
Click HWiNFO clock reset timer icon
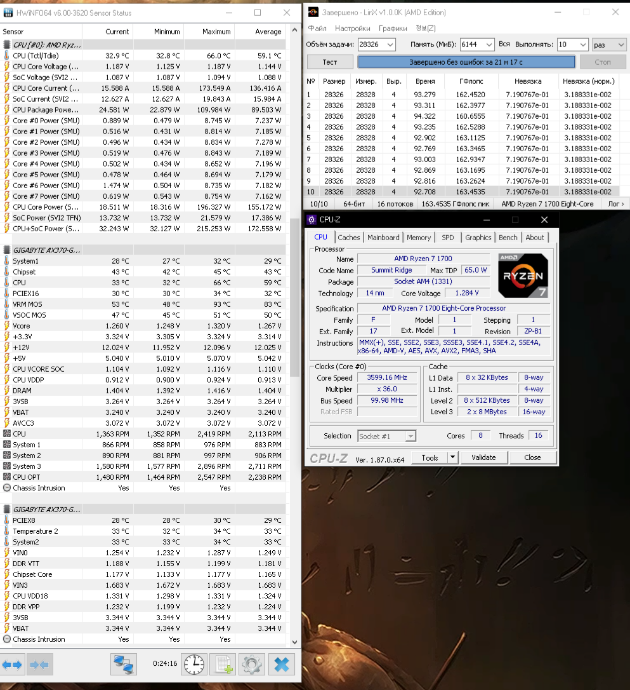pos(194,665)
